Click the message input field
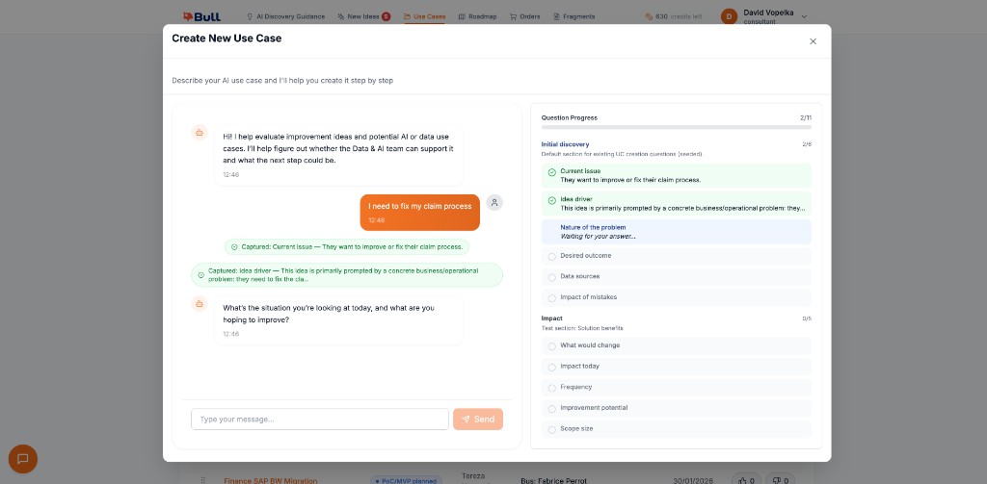Image resolution: width=987 pixels, height=484 pixels. [320, 420]
